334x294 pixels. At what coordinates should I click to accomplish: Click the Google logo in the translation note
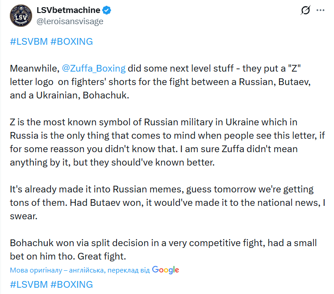(x=165, y=270)
